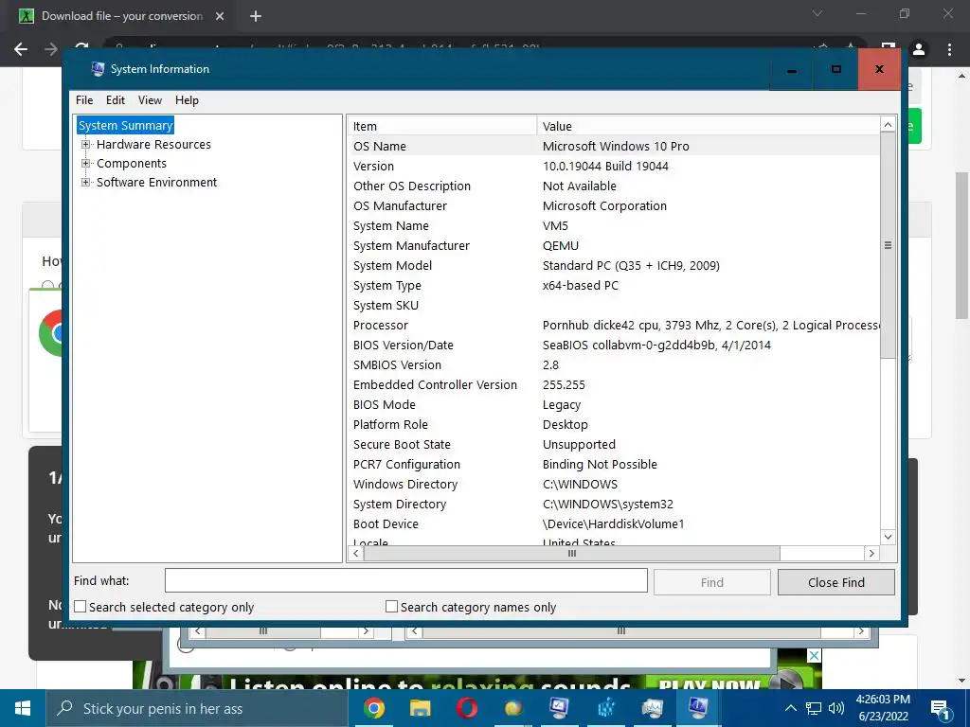Open the Help menu
This screenshot has width=970, height=727.
coord(187,100)
